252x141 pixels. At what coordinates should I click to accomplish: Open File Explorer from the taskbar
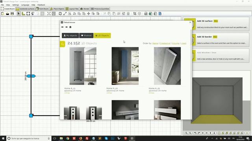click(61, 138)
